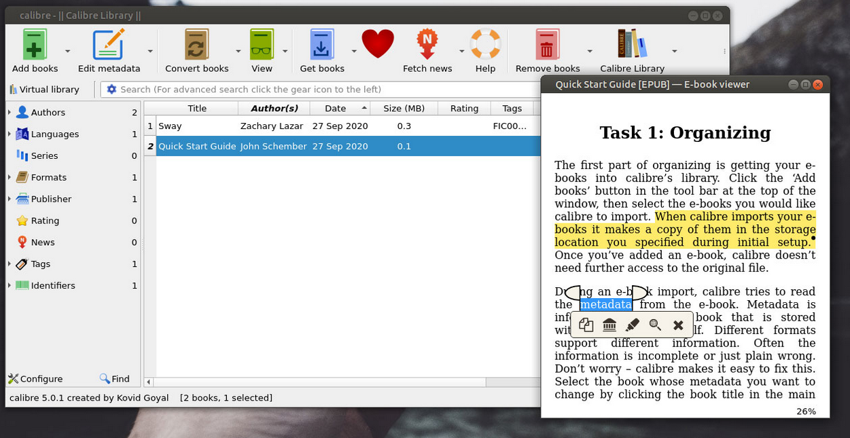Click the Fetch news icon
This screenshot has height=438, width=850.
pos(427,45)
